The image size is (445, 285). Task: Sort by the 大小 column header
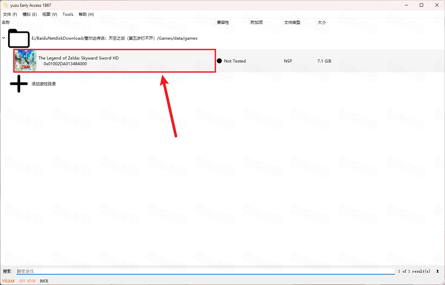pyautogui.click(x=322, y=23)
